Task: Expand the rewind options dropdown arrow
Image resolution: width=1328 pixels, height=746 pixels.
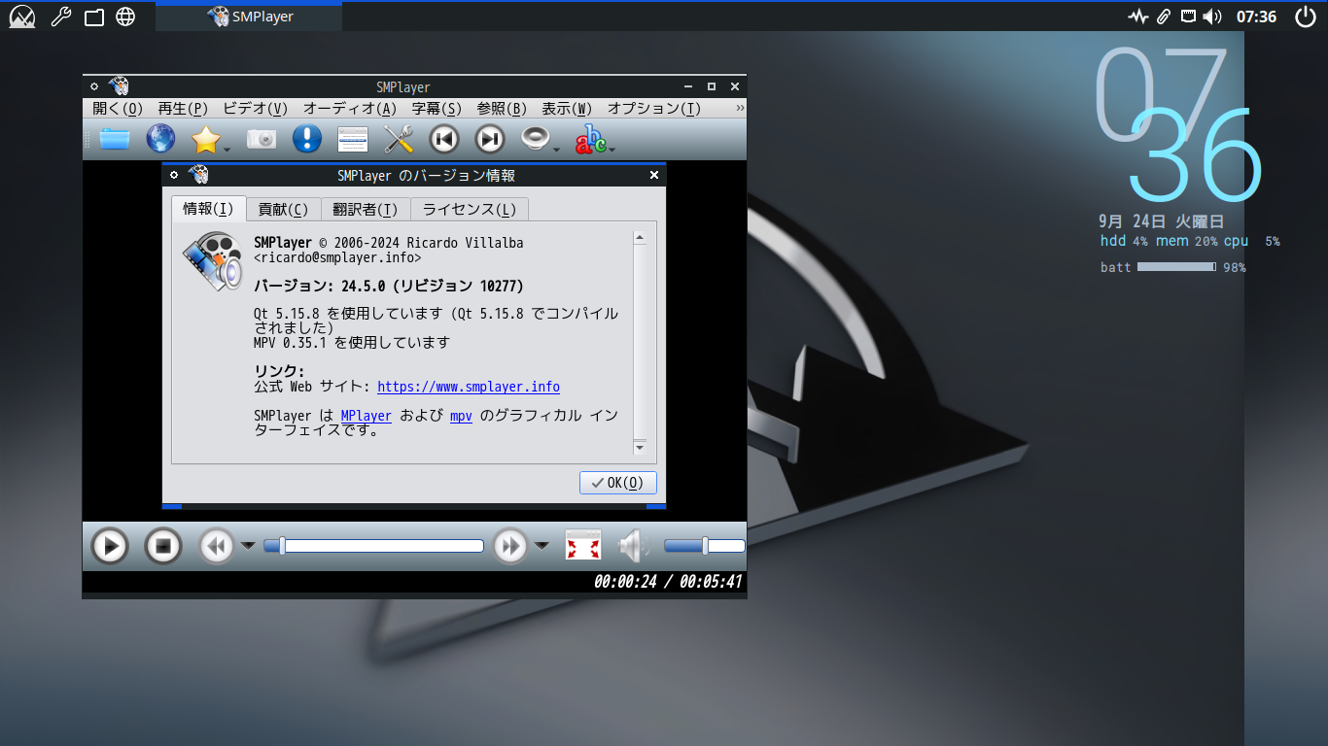Action: [x=248, y=546]
